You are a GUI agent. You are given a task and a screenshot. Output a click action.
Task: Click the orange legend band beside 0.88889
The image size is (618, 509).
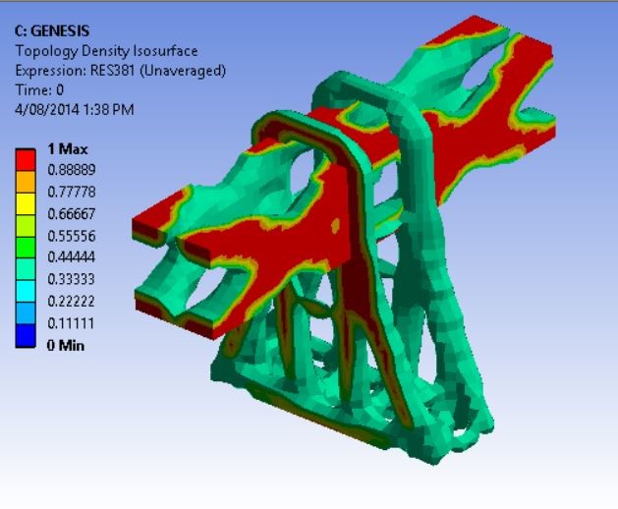(x=26, y=182)
